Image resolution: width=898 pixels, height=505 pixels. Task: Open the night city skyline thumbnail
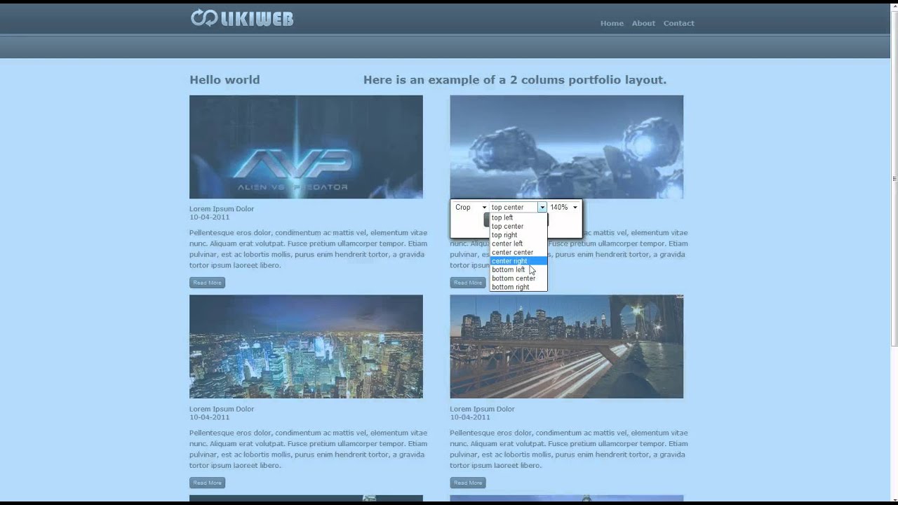click(306, 346)
